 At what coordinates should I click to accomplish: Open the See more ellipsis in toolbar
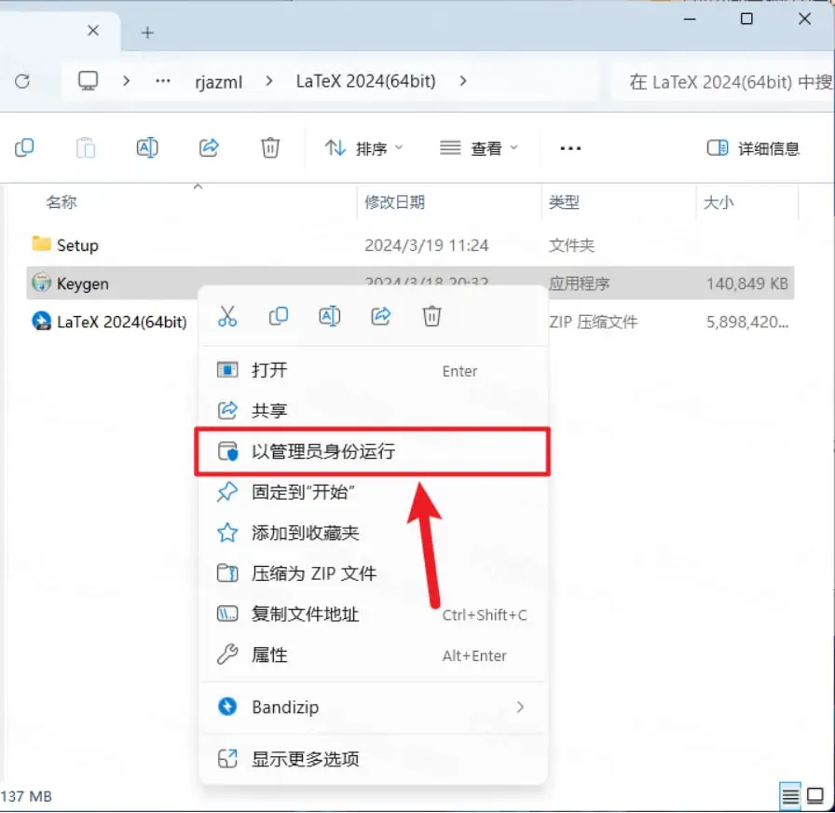pos(570,148)
